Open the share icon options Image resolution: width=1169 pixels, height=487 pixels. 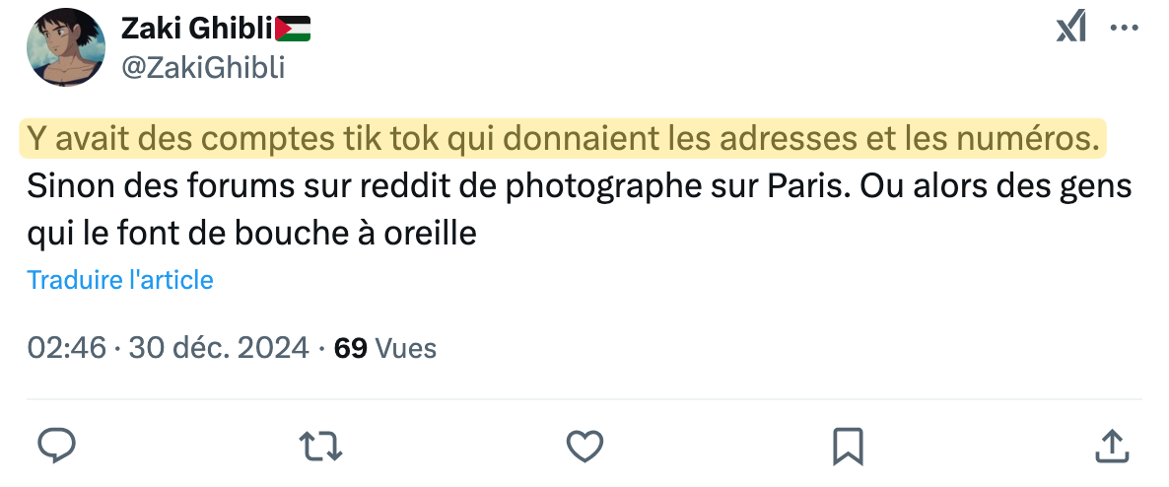click(x=1111, y=446)
